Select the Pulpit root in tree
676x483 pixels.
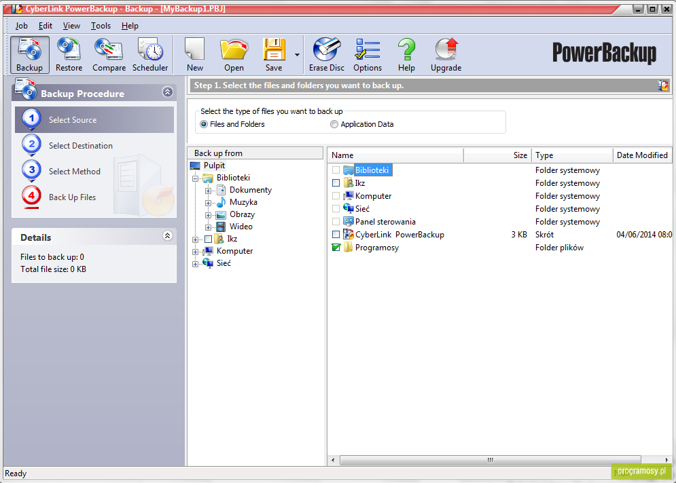214,166
